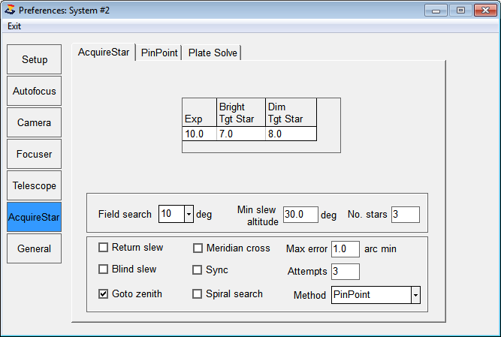This screenshot has height=337, width=501.
Task: Enable the Return slew checkbox
Action: [x=103, y=248]
